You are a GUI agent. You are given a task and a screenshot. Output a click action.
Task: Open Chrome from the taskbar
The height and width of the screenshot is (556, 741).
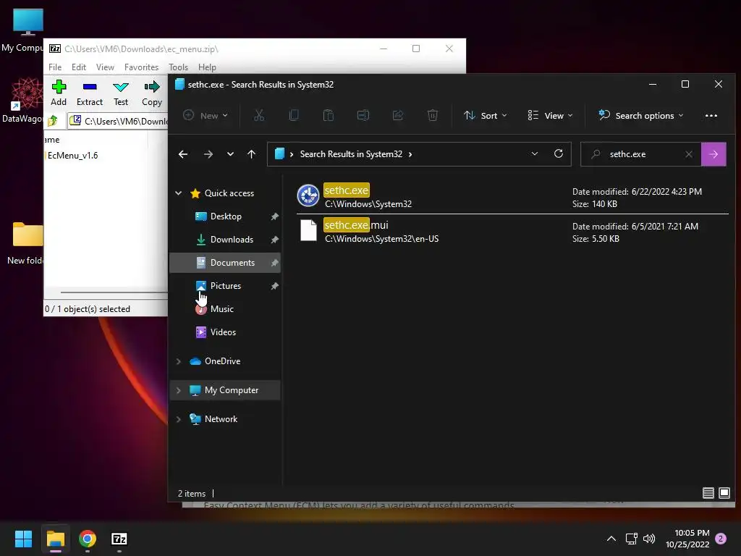coord(88,539)
